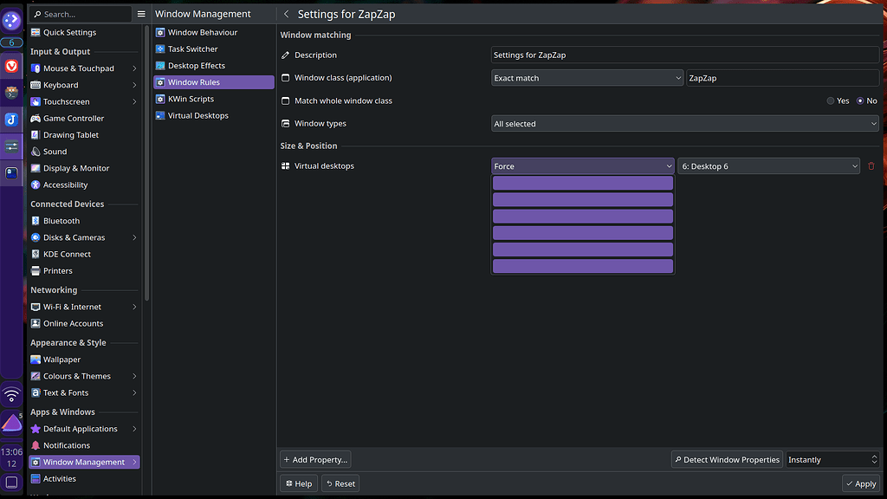This screenshot has width=887, height=499.
Task: Open Text & Fonts settings
Action: click(84, 392)
